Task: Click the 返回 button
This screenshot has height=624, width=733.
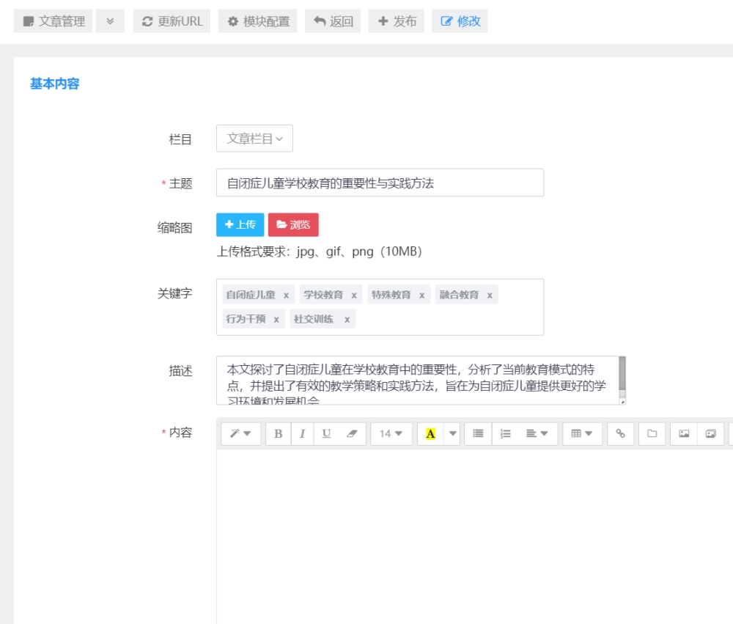Action: 332,21
